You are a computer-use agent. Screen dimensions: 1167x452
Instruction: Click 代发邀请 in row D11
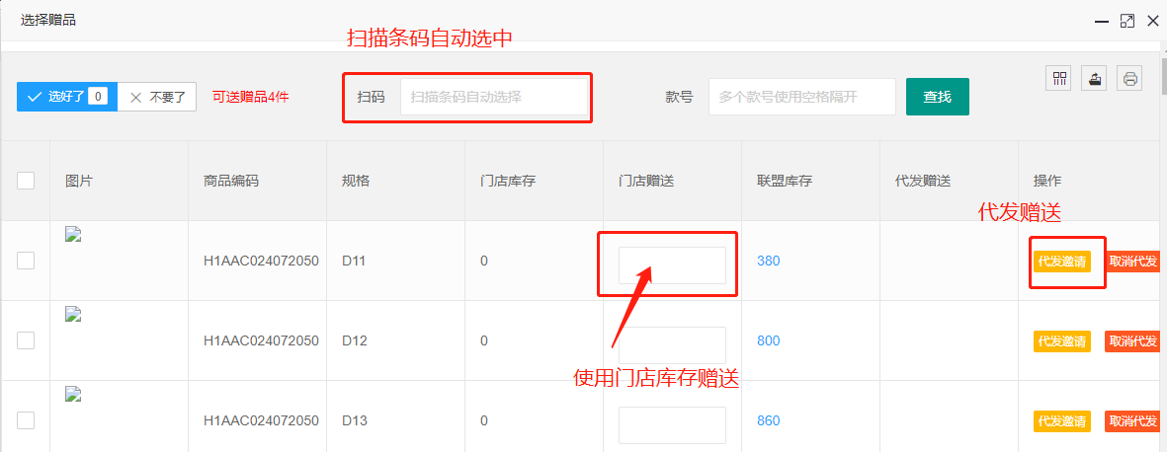[x=1062, y=262]
